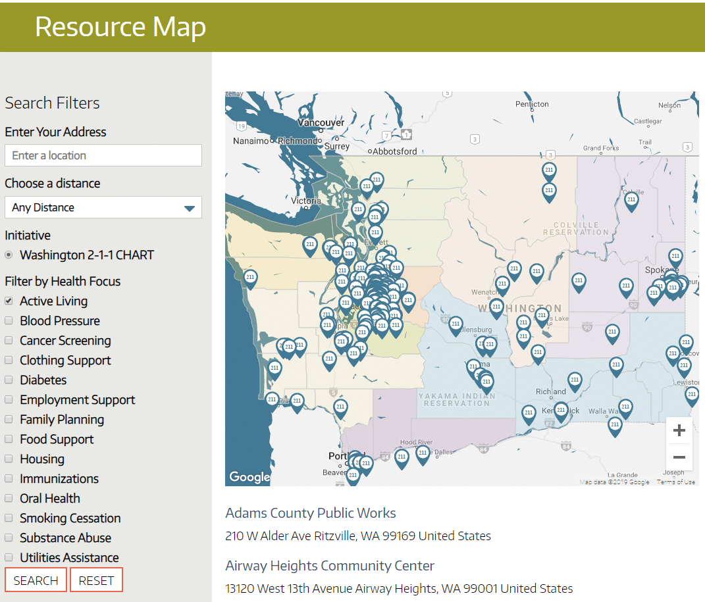Click the 211 map pin on the Pacific coast west of Olympia
Image resolution: width=705 pixels, height=602 pixels.
tap(250, 279)
